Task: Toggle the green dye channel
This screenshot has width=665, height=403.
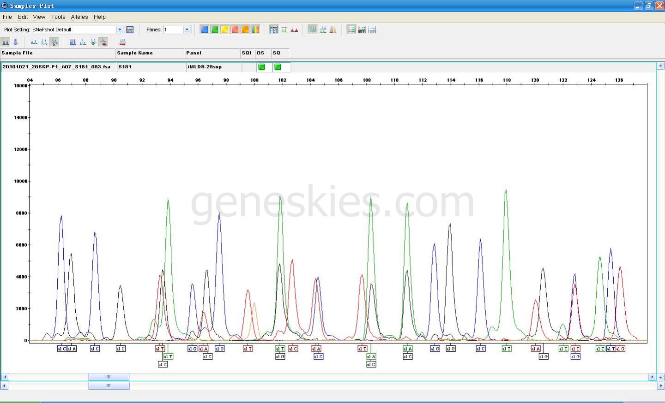Action: click(x=215, y=30)
